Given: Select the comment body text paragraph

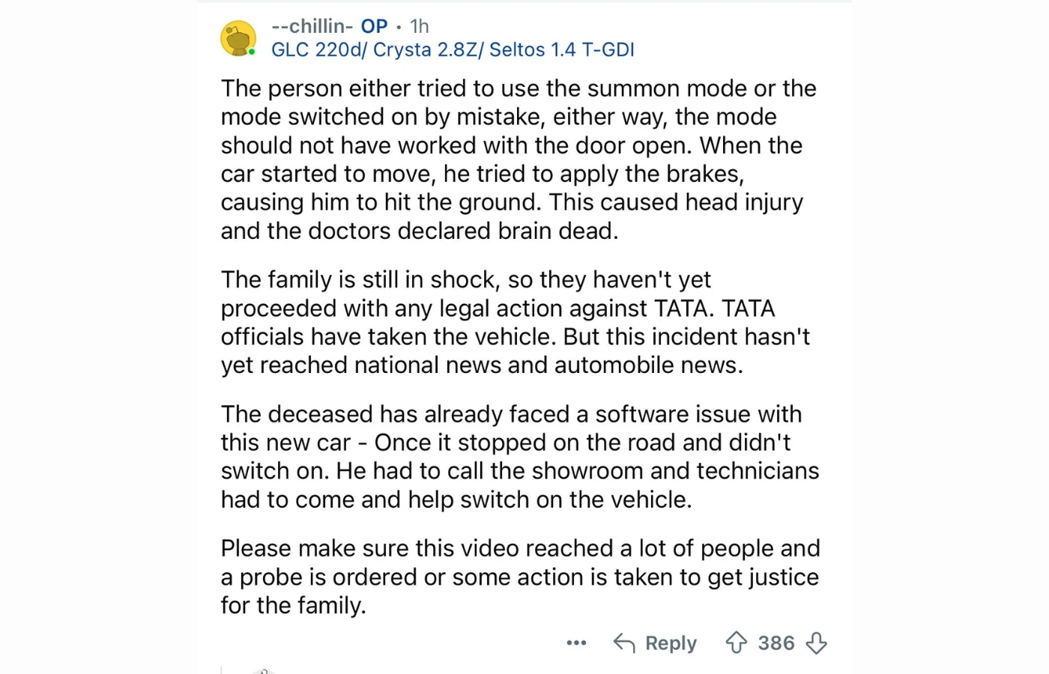Looking at the screenshot, I should point(517,159).
